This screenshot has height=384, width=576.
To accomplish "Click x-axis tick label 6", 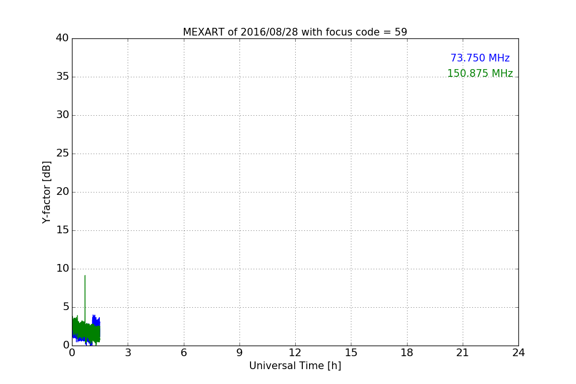I will click(183, 353).
